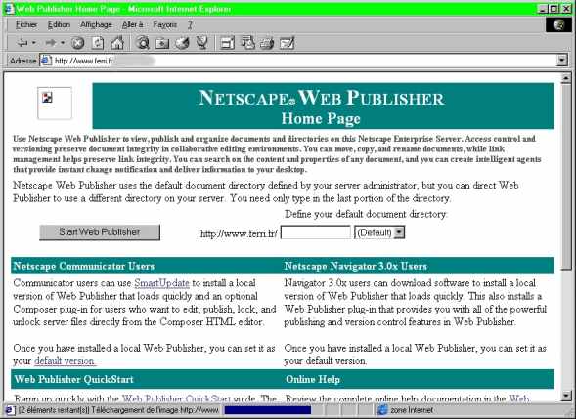Click the 'http://www.ferri.fr/' label before the field
576x419 pixels.
coord(239,233)
